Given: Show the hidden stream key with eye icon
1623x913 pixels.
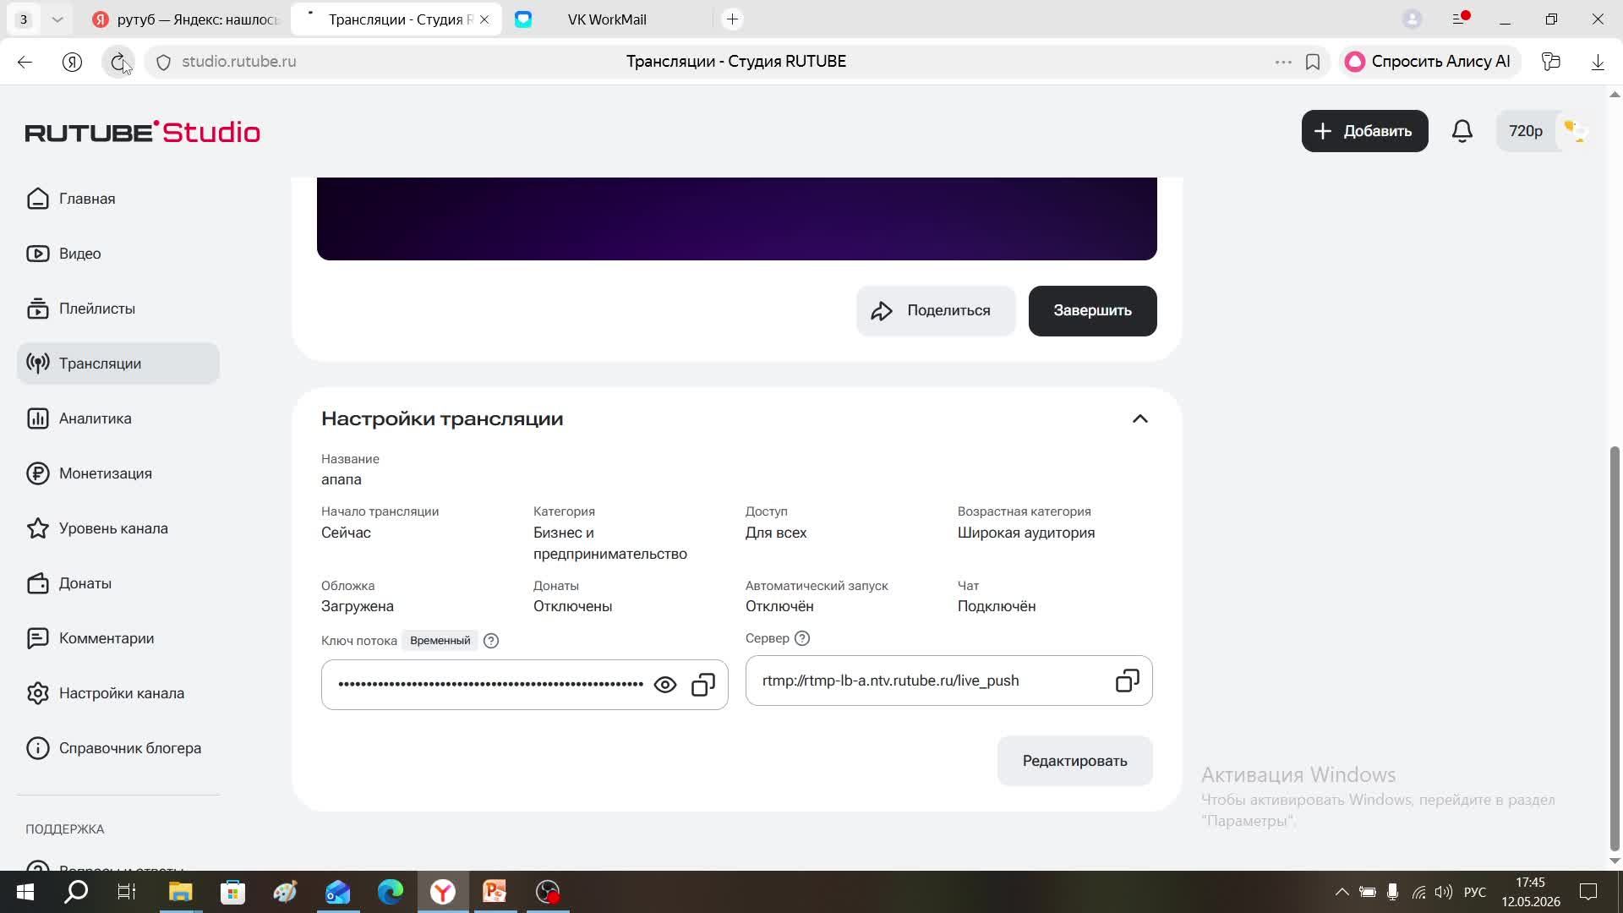Looking at the screenshot, I should coord(665,685).
